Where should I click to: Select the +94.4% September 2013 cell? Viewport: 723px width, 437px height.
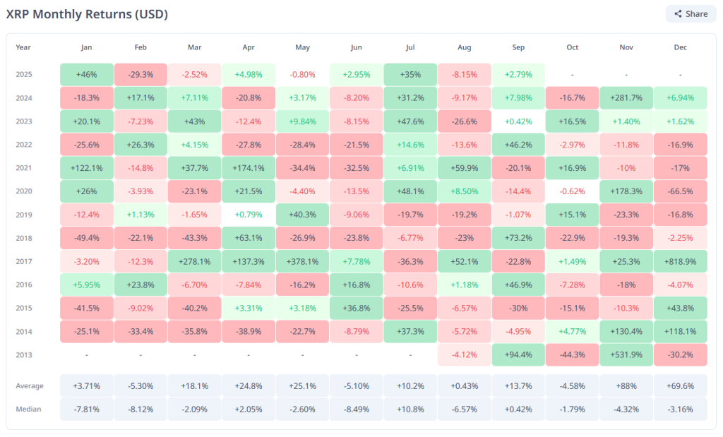coord(518,354)
